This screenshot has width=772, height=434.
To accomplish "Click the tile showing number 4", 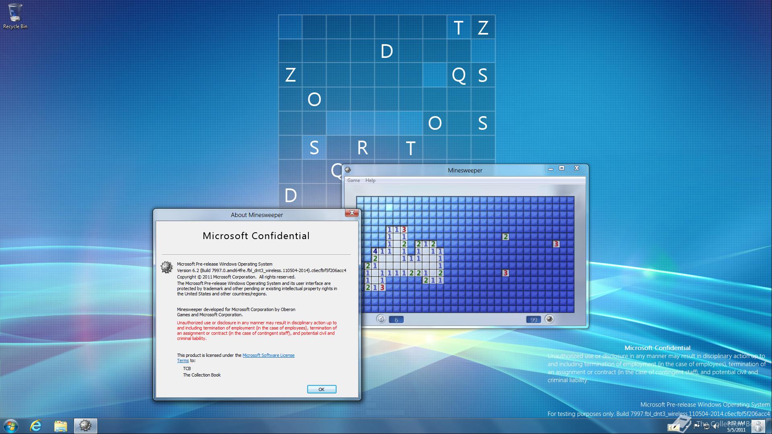I will pos(375,251).
